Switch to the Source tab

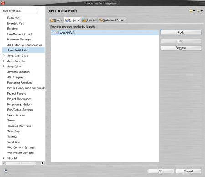click(x=56, y=20)
